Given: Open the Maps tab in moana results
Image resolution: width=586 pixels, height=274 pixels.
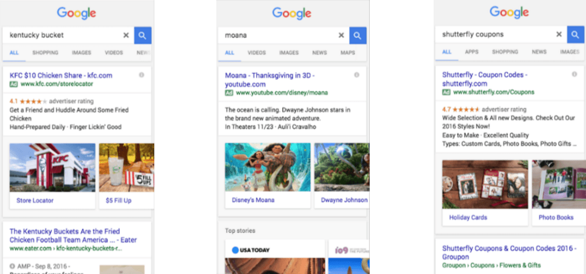Looking at the screenshot, I should point(348,53).
